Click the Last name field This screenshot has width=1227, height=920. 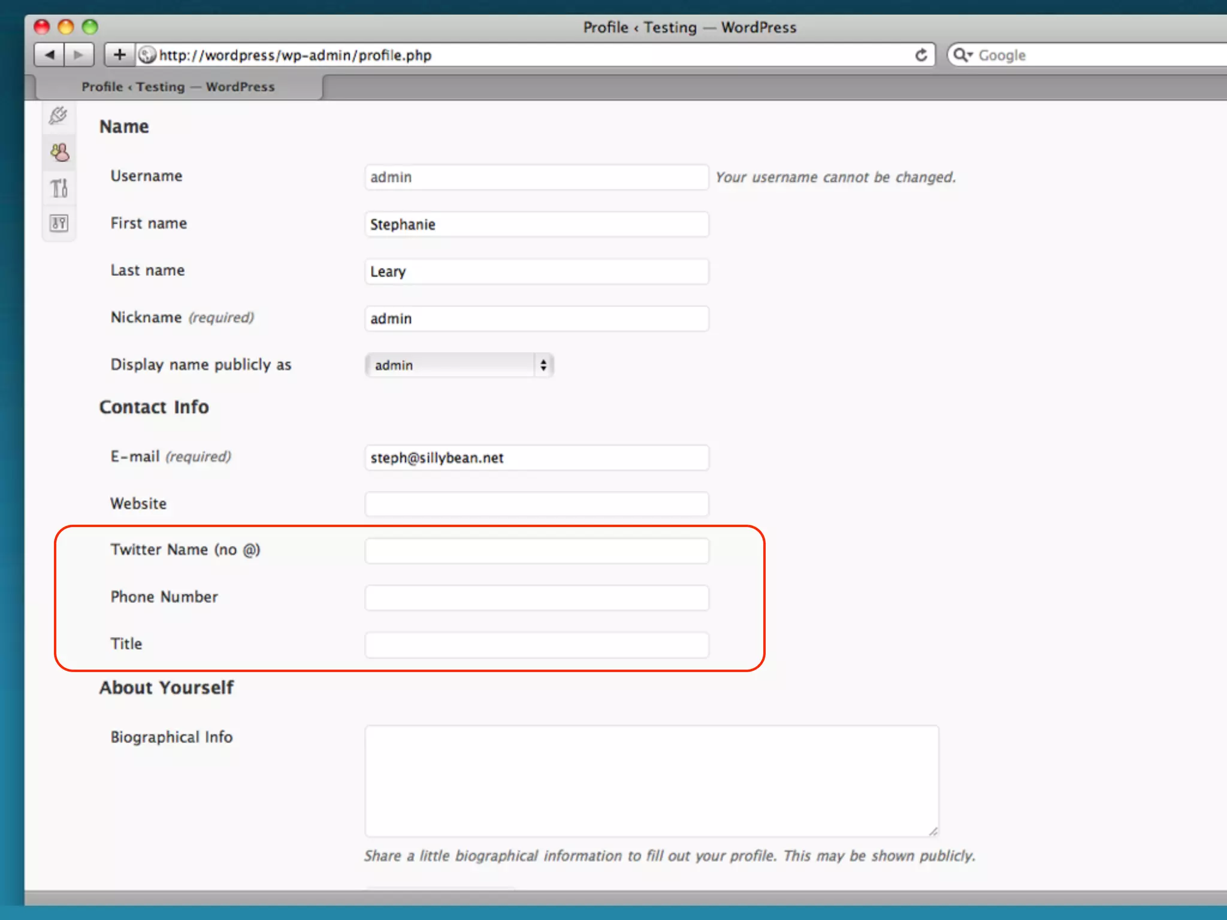(x=536, y=271)
